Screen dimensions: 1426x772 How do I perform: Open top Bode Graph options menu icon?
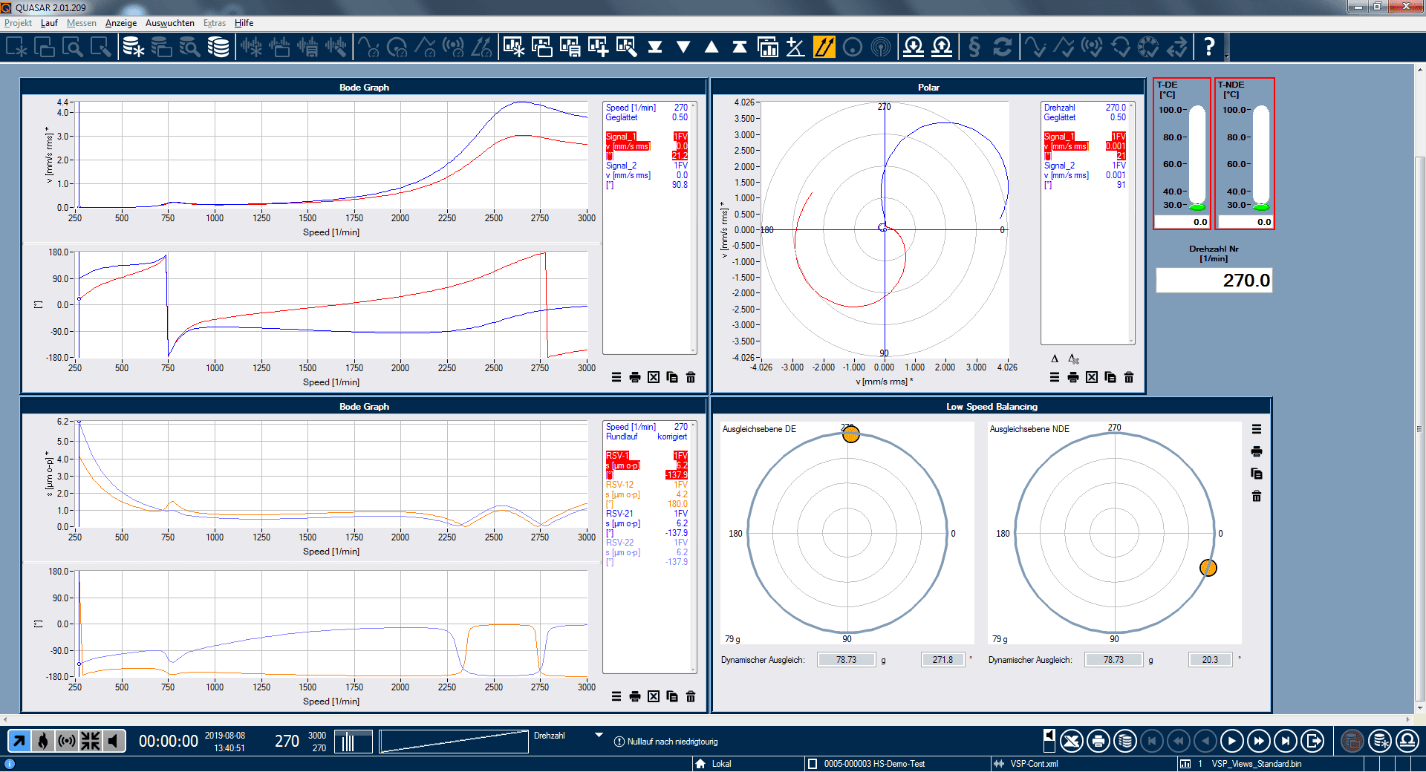pyautogui.click(x=616, y=377)
